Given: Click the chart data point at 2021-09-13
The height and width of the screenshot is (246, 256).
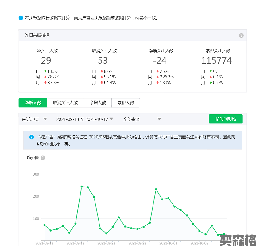Looking at the screenshot, I should [45, 225].
